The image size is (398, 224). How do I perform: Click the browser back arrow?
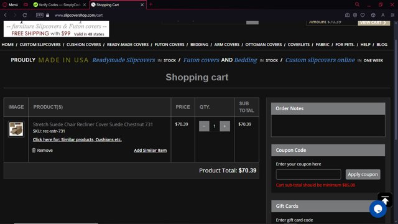coord(6,15)
